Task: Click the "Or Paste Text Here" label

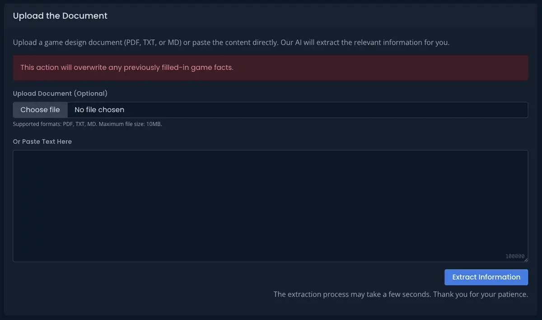Action: (x=42, y=141)
